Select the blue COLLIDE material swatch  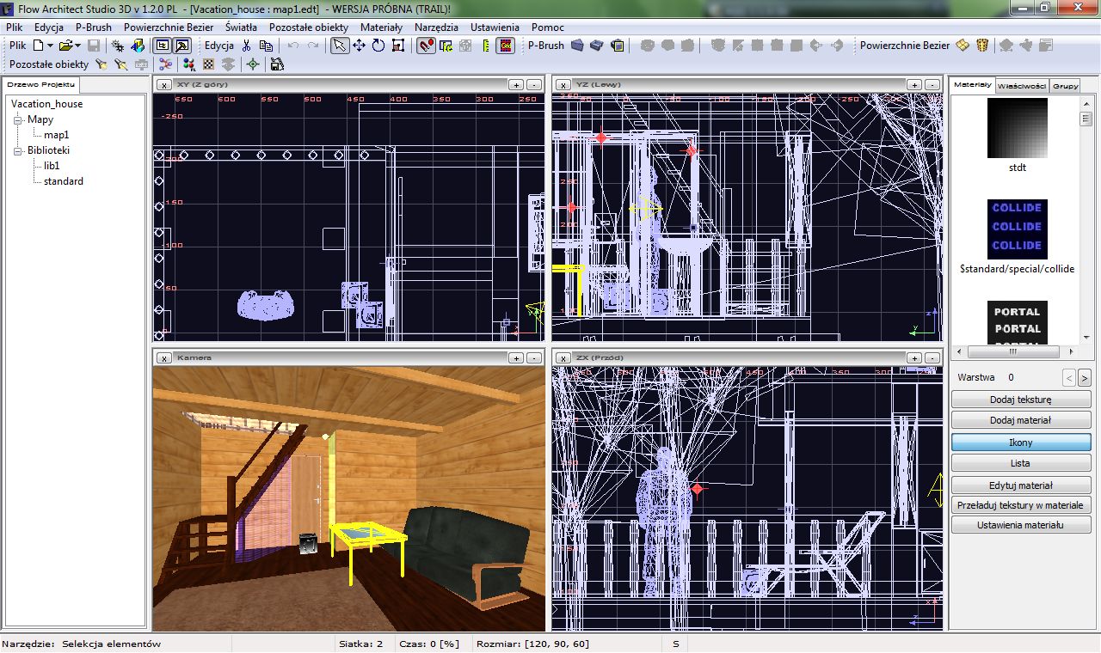tap(1018, 229)
